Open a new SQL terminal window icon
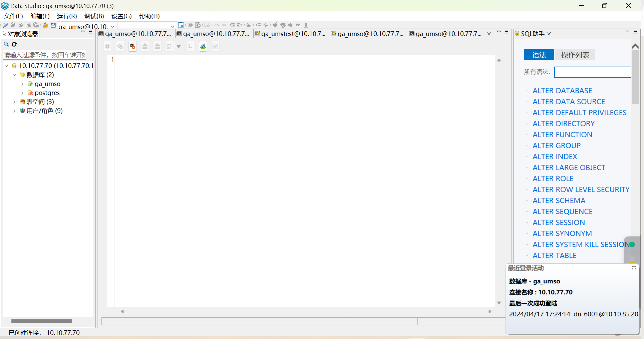The image size is (644, 339). 181,25
